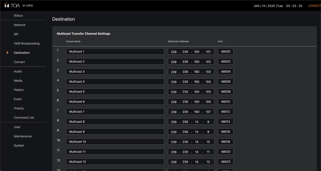Open the Network settings page
Screen dimensions: 321x171
click(20, 25)
